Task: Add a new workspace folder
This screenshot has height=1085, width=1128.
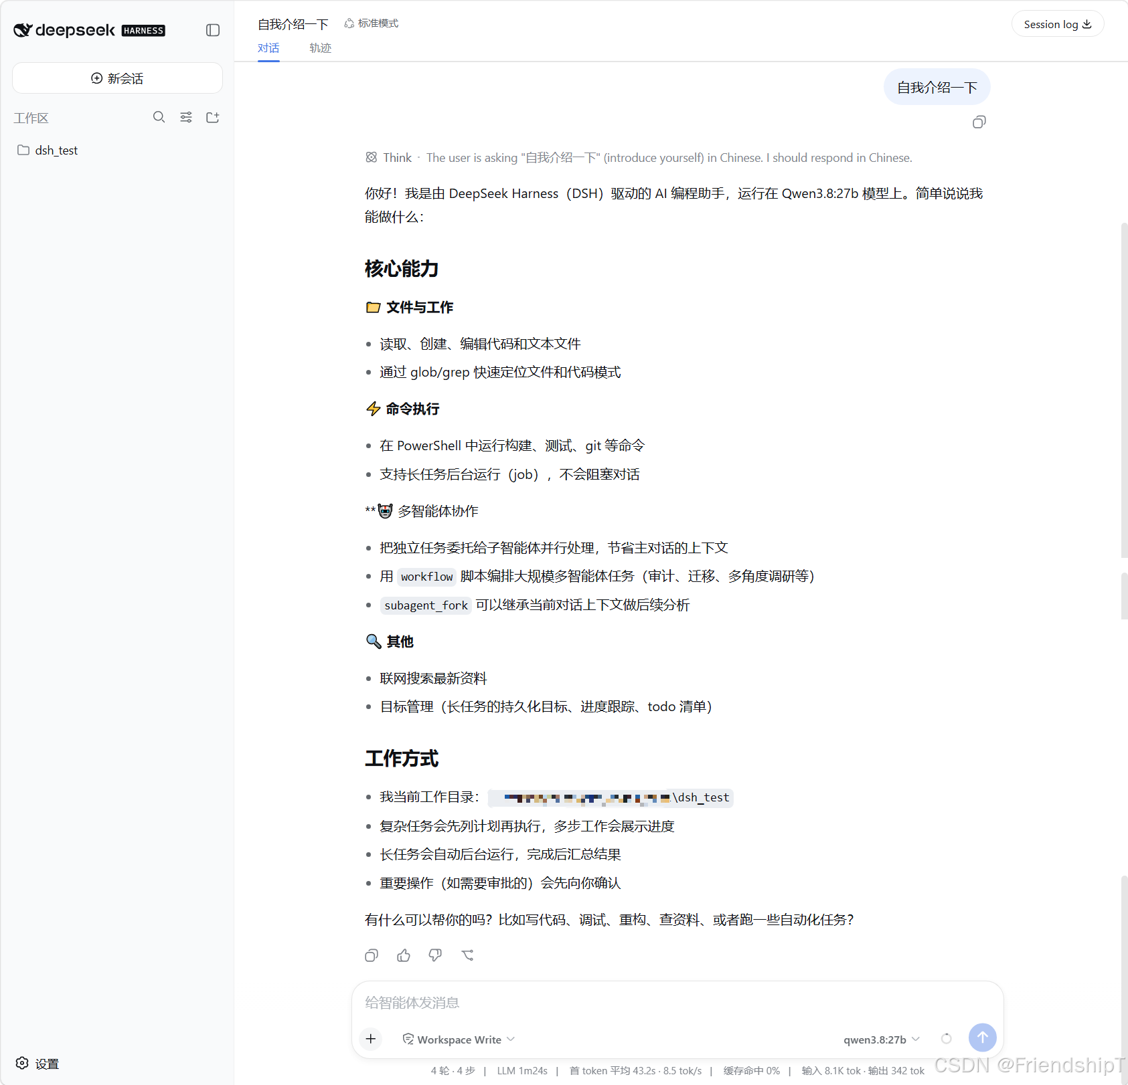Action: point(213,117)
